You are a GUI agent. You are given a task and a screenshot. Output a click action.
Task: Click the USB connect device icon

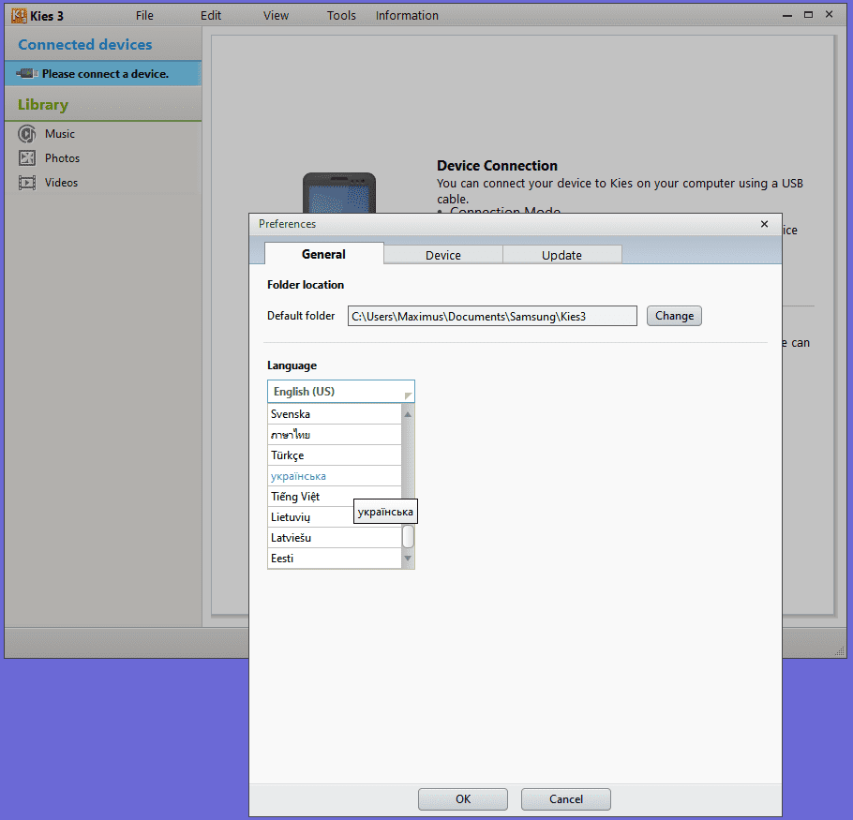pos(26,73)
